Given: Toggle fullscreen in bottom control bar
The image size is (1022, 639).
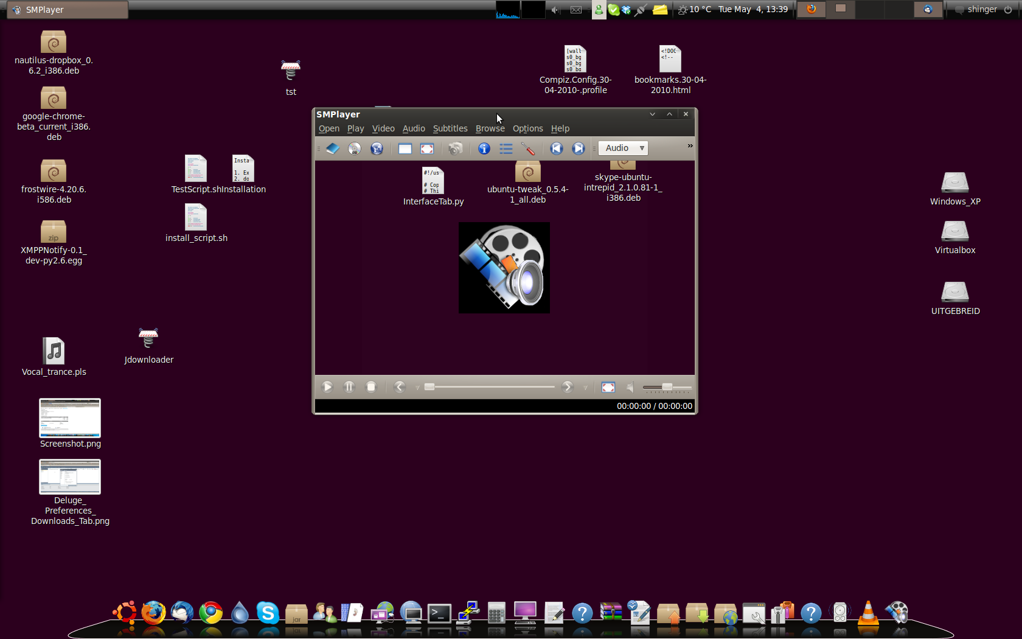Looking at the screenshot, I should tap(608, 387).
